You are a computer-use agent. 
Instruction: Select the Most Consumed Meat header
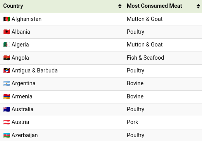[x=163, y=6]
